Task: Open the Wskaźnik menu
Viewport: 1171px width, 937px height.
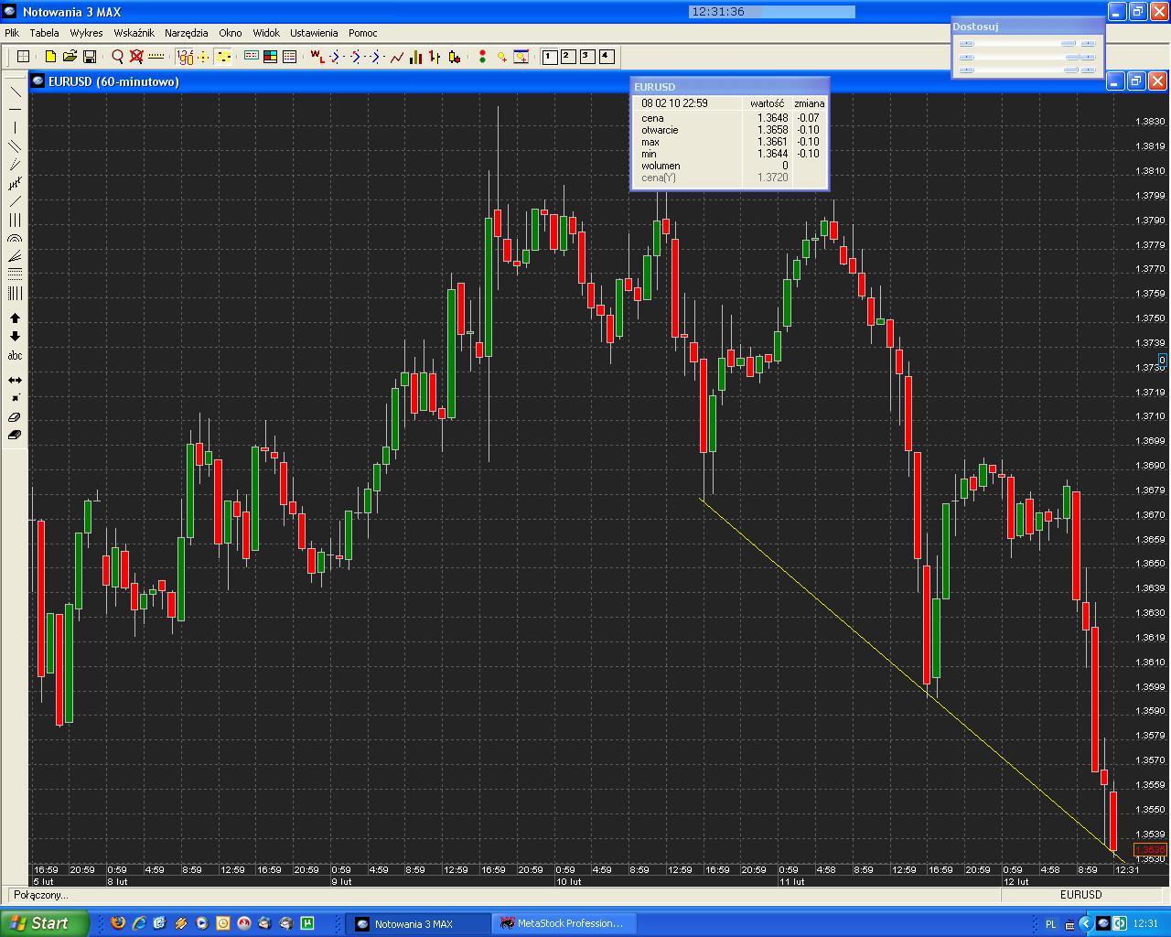Action: tap(134, 33)
